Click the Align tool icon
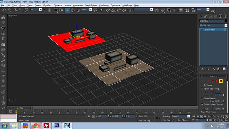The width and height of the screenshot is (229, 129). coord(163,10)
